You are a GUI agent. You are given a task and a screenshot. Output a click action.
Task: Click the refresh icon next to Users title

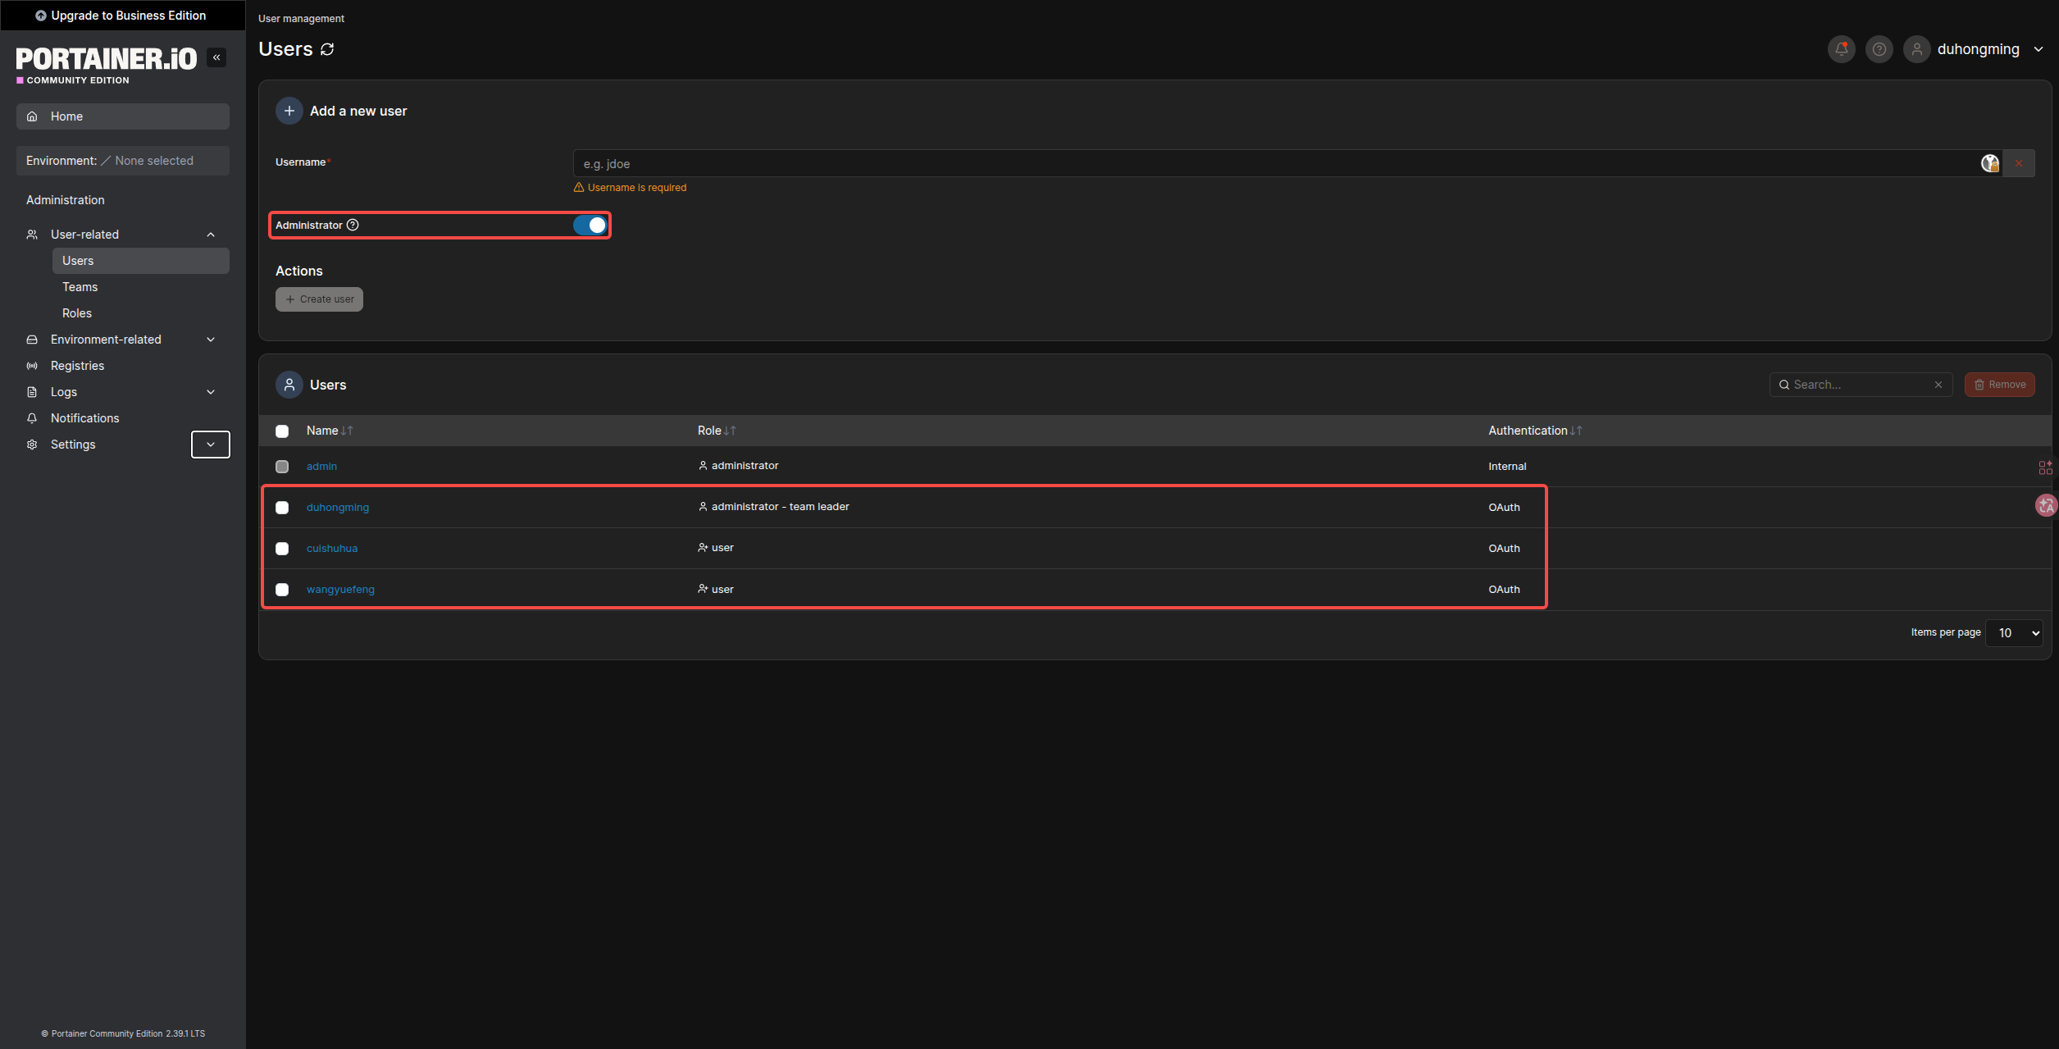327,49
